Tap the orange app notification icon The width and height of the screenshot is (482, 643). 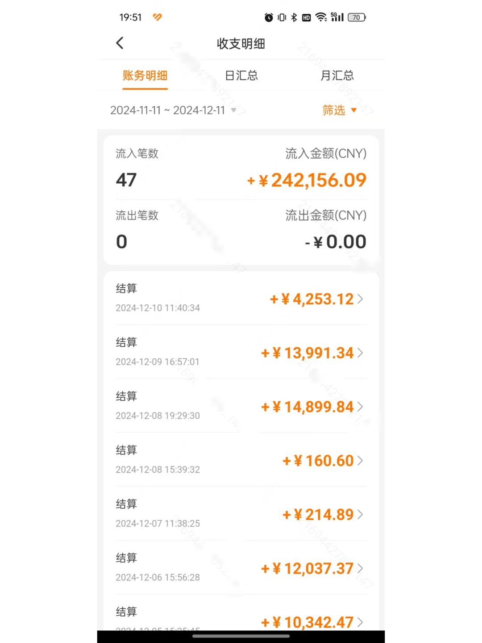tap(157, 17)
